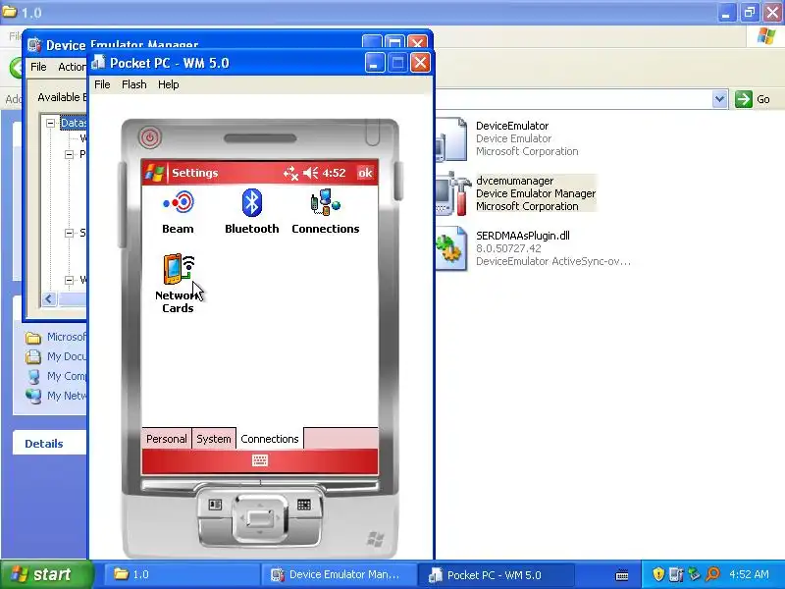The image size is (785, 589).
Task: Select the dvcemumanager file icon
Action: click(x=452, y=193)
